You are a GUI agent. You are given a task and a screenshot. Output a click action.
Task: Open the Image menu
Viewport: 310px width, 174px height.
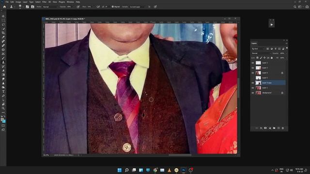point(18,2)
